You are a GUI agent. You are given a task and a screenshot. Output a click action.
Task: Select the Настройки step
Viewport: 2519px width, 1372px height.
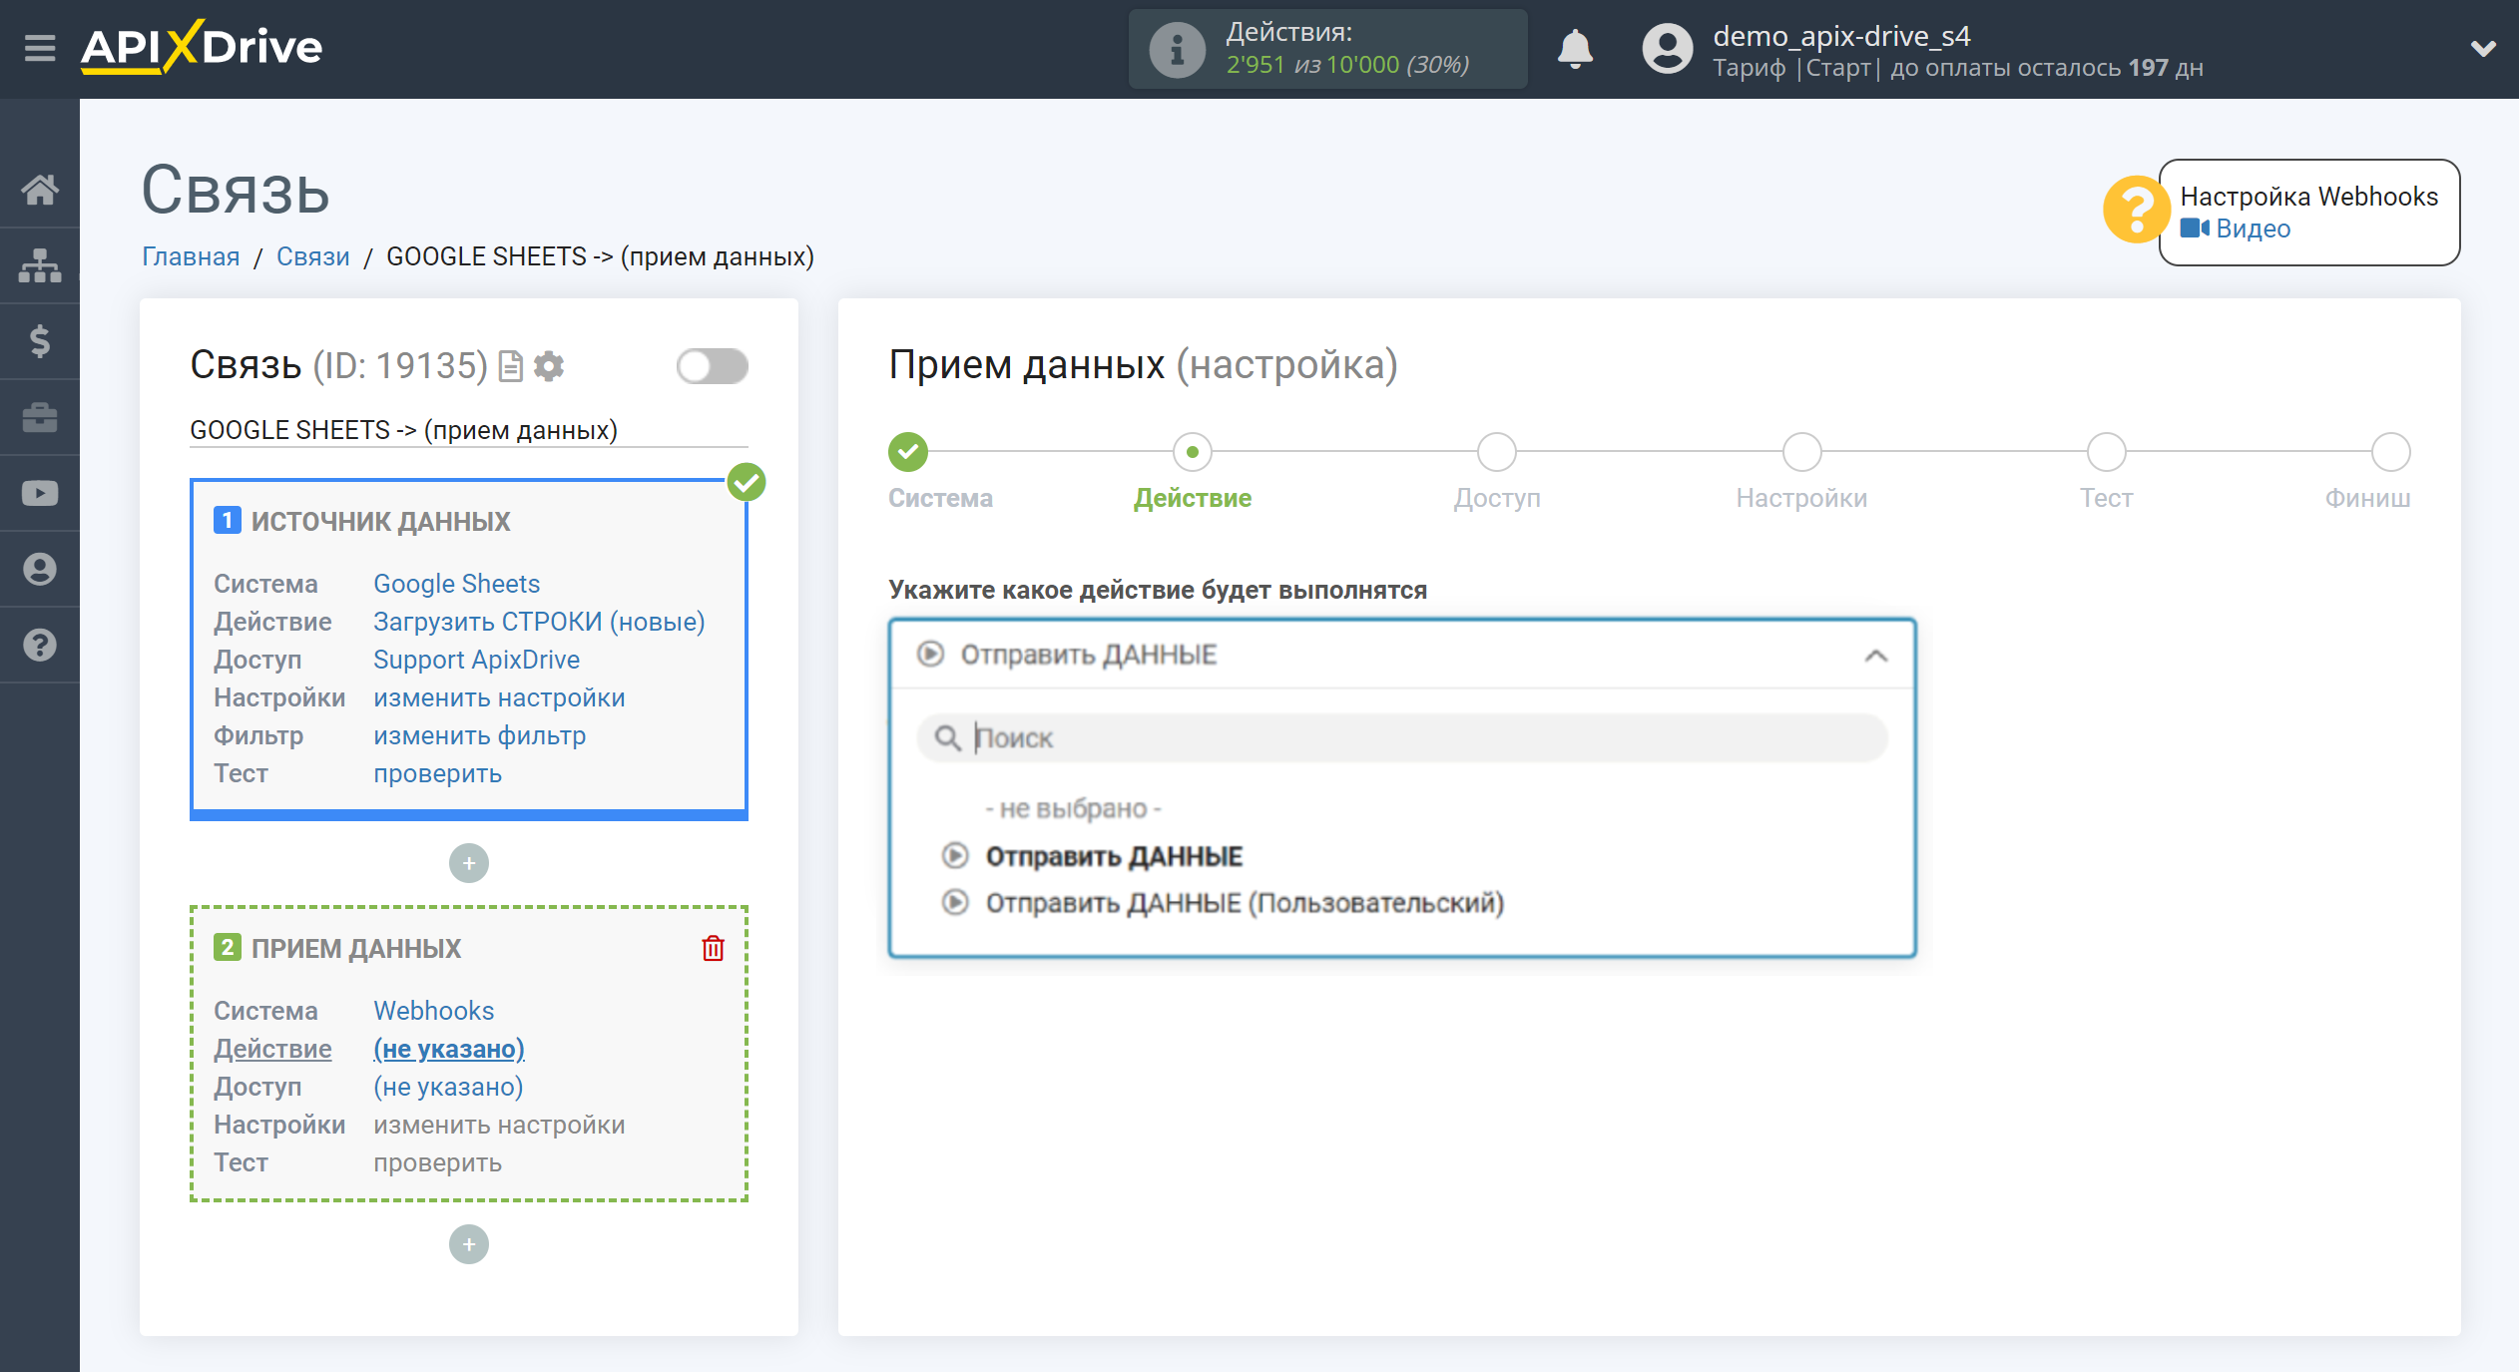click(1801, 452)
